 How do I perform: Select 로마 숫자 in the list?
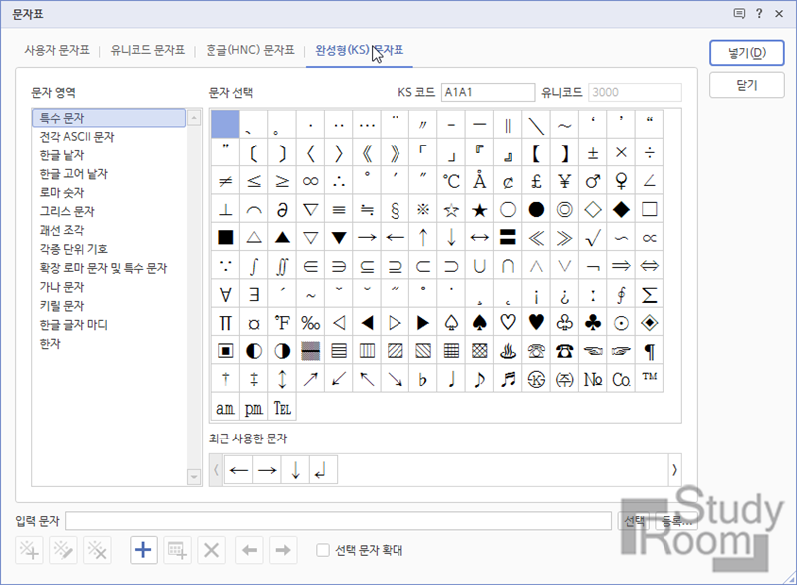[110, 192]
